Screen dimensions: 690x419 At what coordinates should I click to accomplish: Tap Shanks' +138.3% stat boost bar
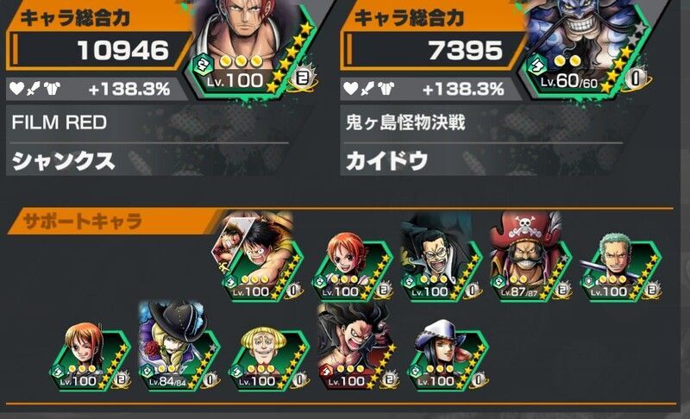(x=97, y=90)
